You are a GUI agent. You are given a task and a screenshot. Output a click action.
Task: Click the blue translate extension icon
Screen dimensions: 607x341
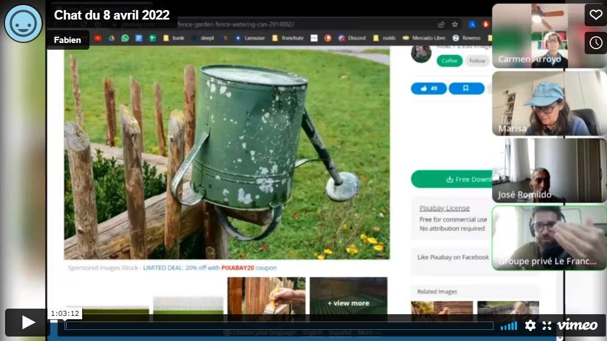(472, 25)
